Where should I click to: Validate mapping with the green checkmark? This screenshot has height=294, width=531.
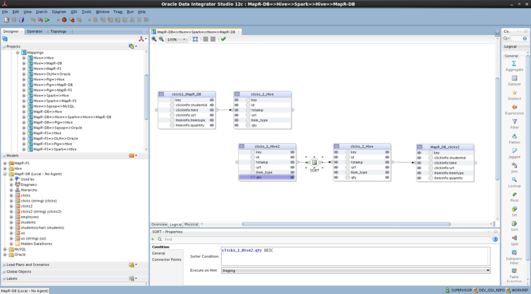click(223, 39)
